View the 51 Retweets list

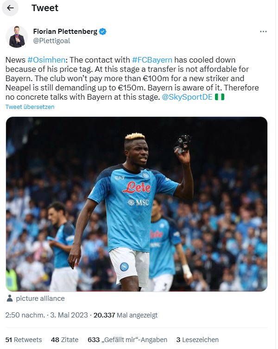pyautogui.click(x=24, y=340)
